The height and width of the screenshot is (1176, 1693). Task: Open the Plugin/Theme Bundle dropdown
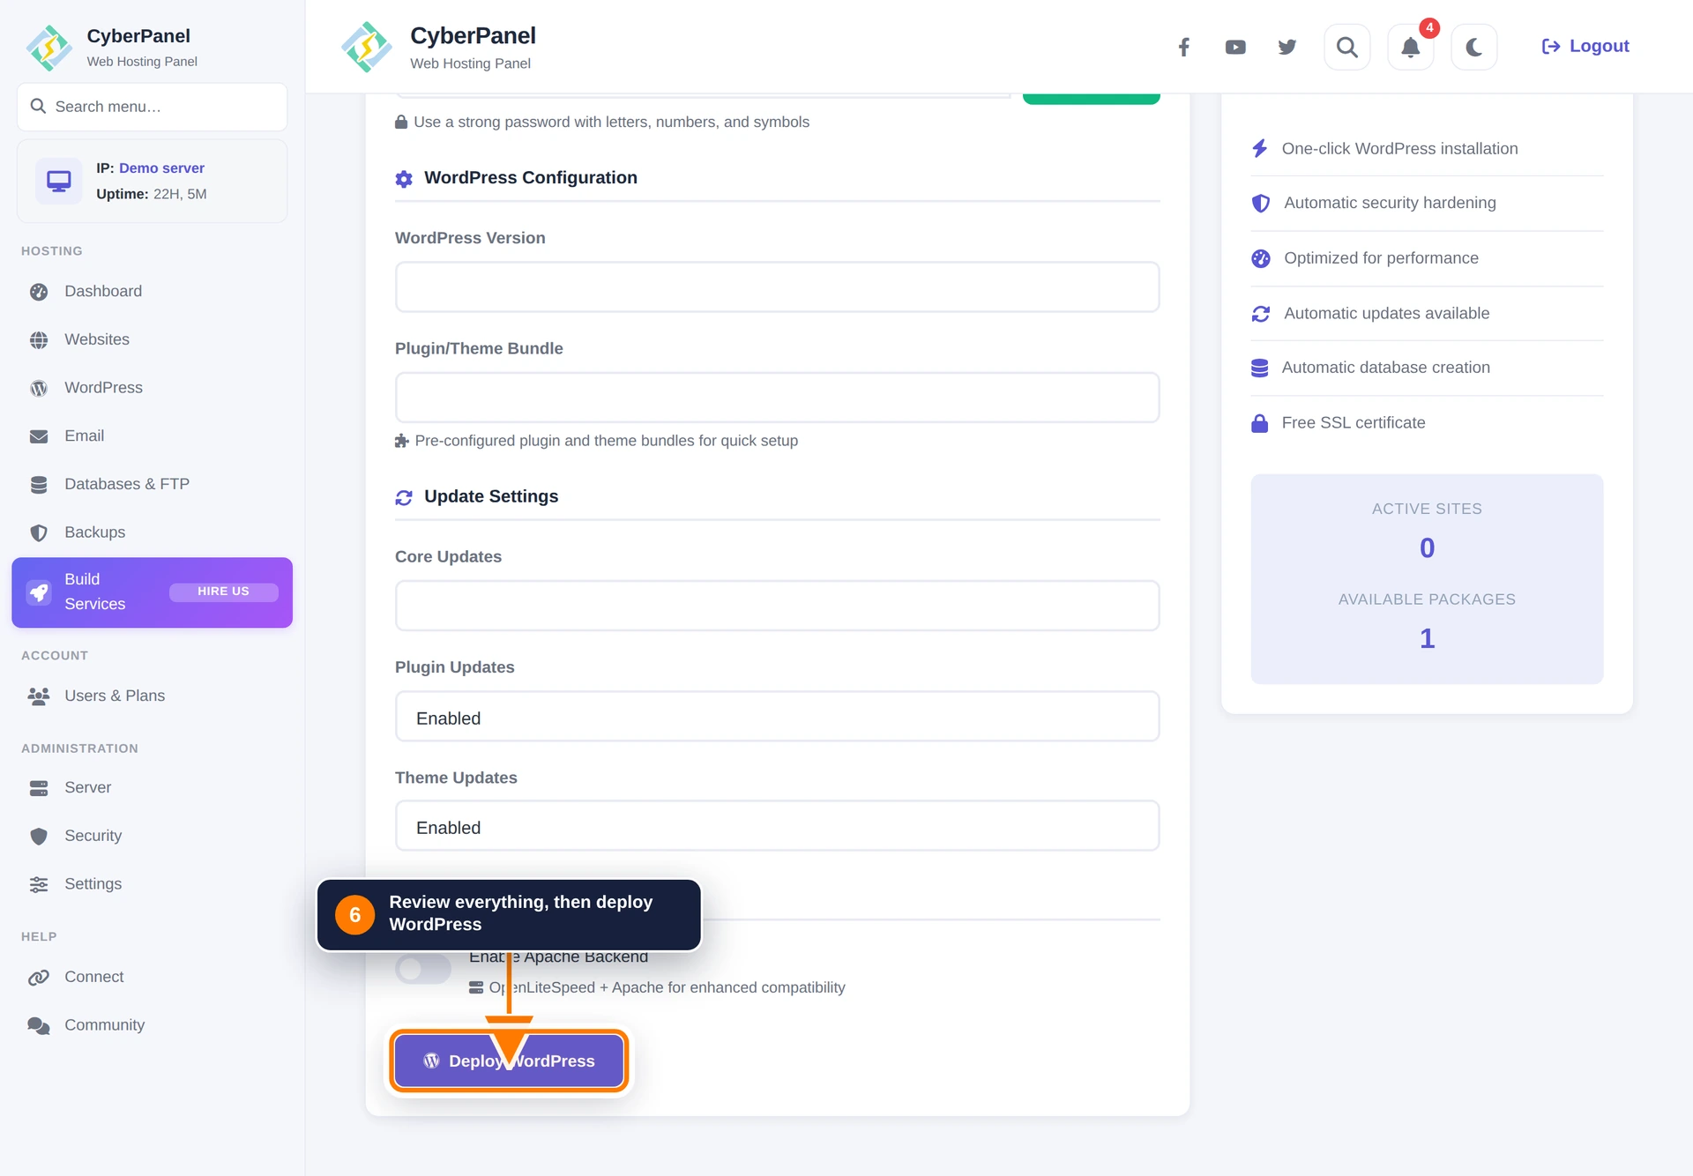click(777, 398)
